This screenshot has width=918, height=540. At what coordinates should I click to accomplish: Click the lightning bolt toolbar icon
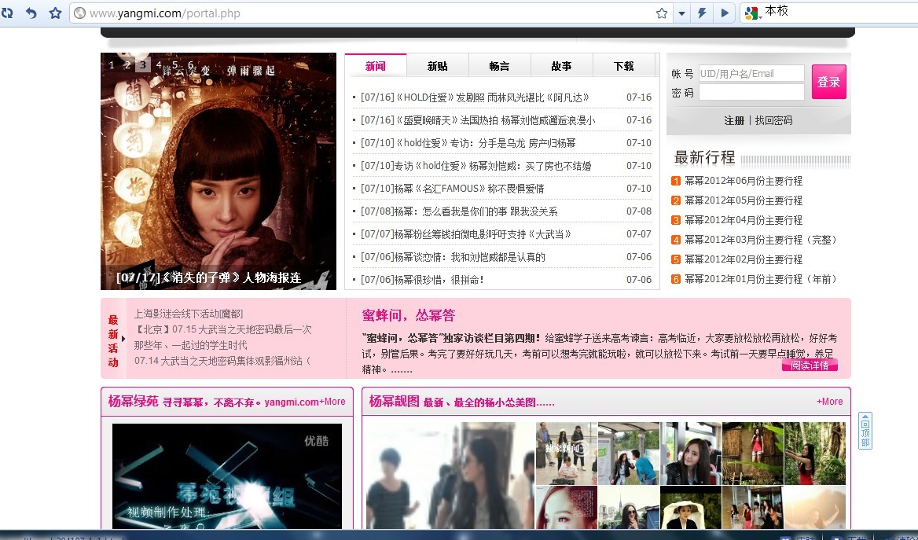702,13
